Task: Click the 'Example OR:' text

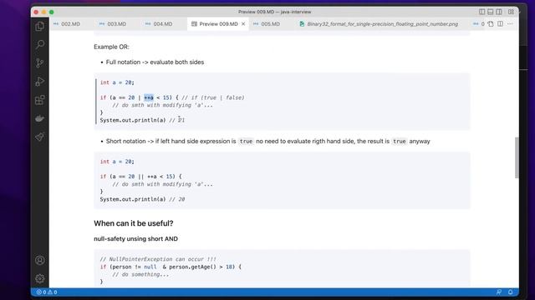Action: tap(111, 47)
